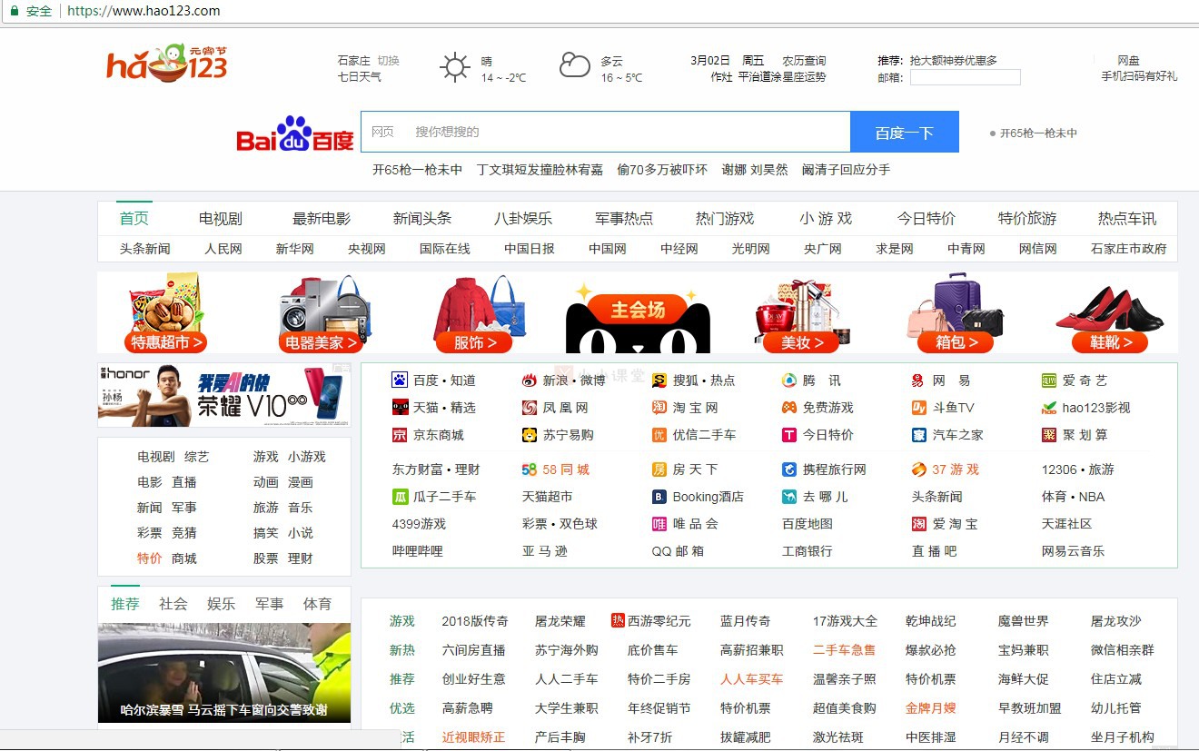Click the 今日特价 pink icon

point(789,435)
